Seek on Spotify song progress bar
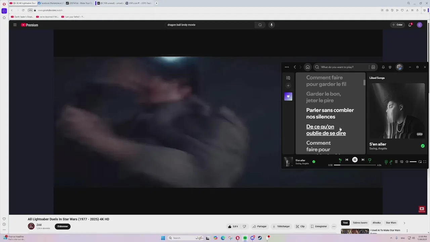This screenshot has width=430, height=242. tap(355, 165)
